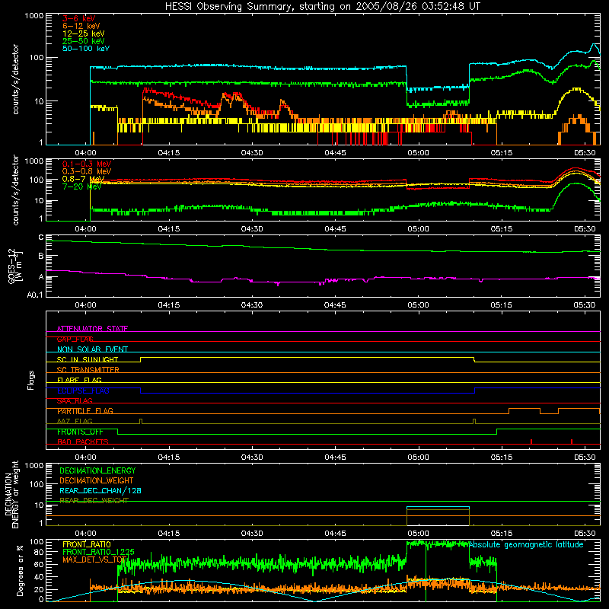Click the 'HESSI Observing Summary' plot title
Image resolution: width=609 pixels, height=609 pixels.
click(322, 7)
